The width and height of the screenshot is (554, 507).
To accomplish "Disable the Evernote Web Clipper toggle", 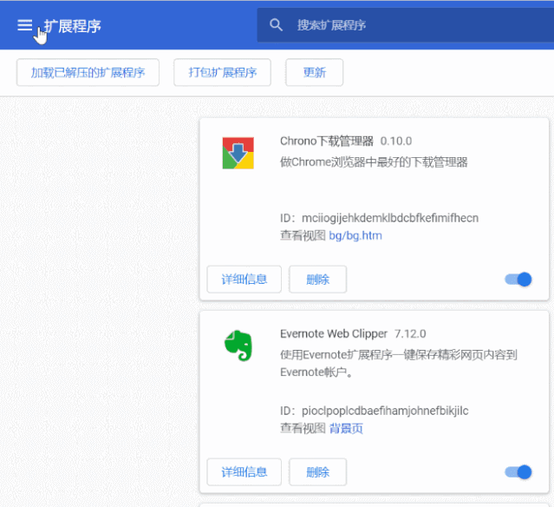I will pos(518,472).
